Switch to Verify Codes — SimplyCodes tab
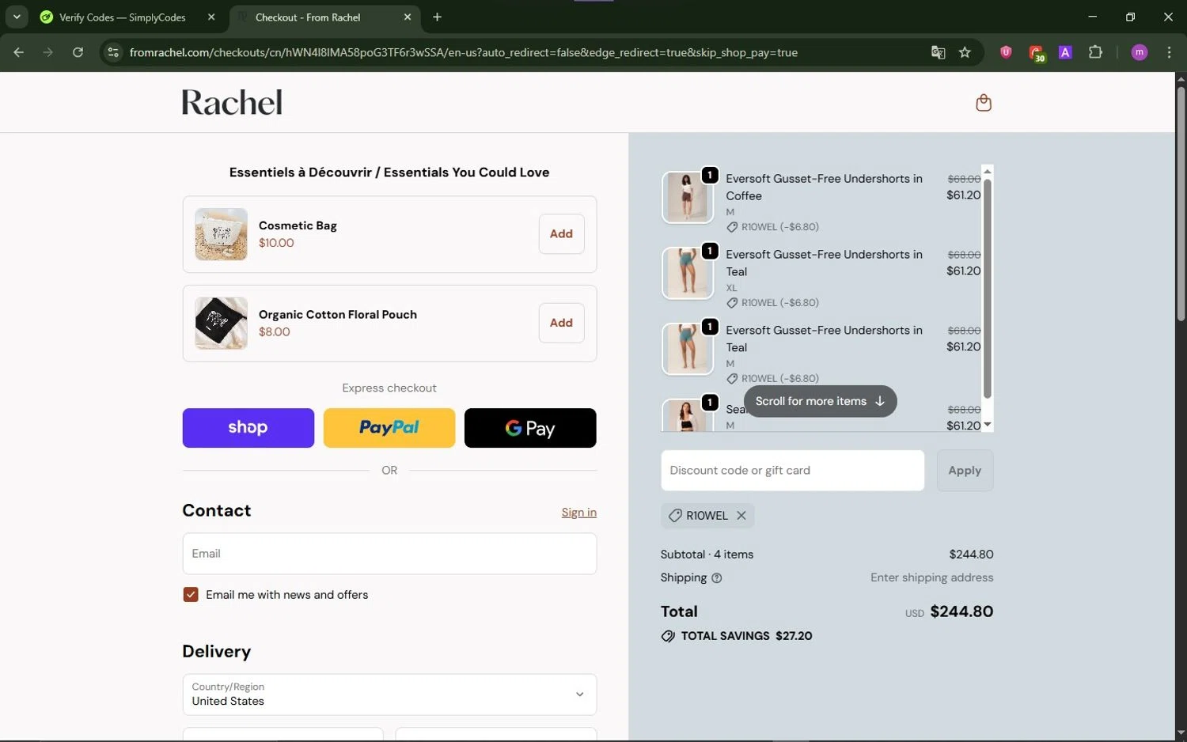Viewport: 1187px width, 742px height. pyautogui.click(x=122, y=17)
